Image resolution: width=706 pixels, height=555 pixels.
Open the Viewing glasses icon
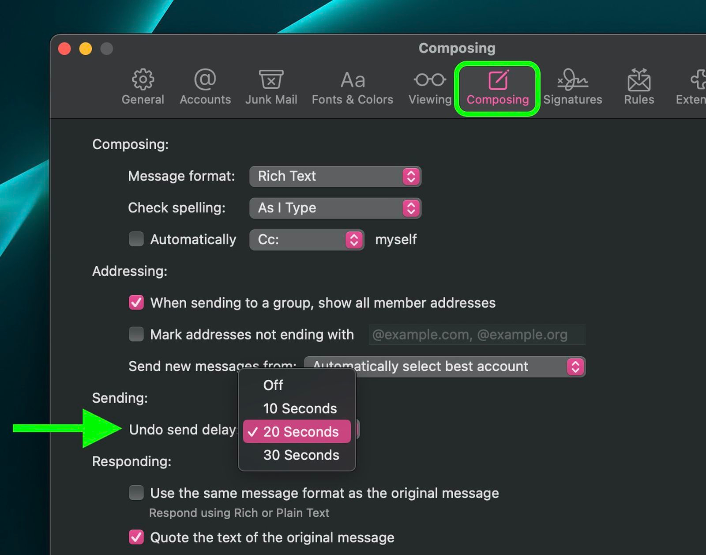(430, 80)
